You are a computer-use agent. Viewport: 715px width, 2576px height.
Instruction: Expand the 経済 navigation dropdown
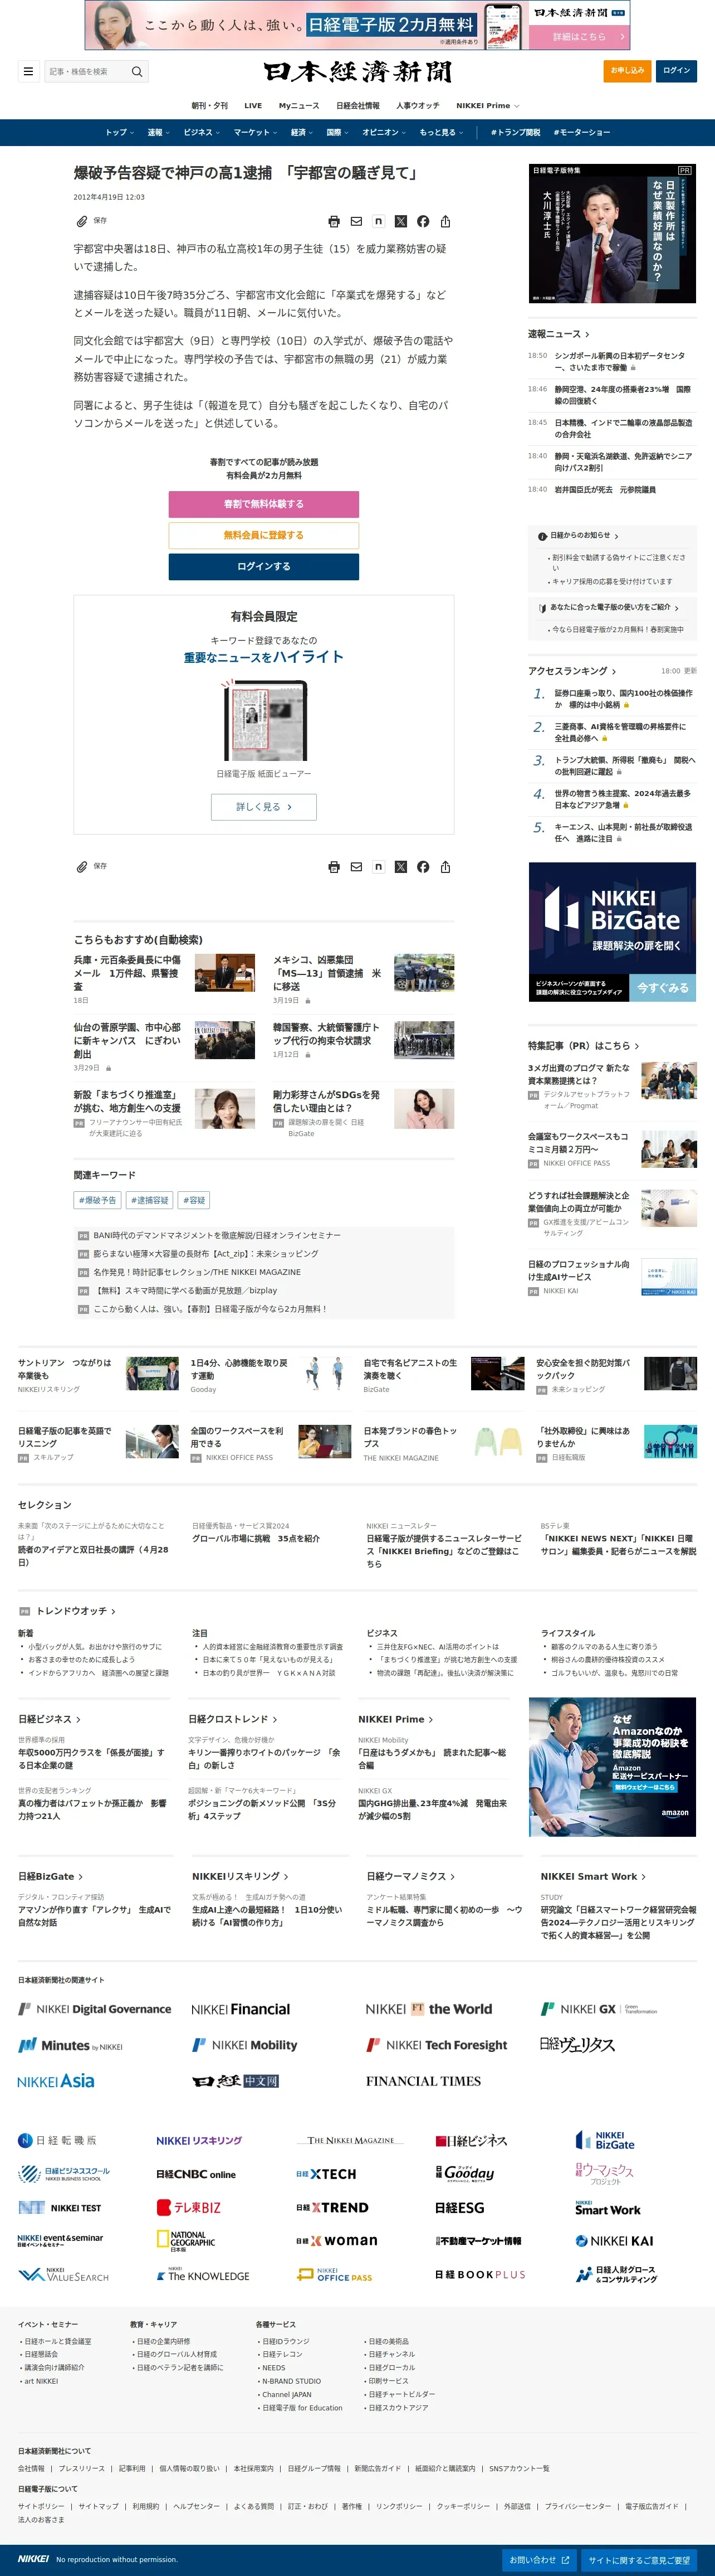(x=302, y=132)
